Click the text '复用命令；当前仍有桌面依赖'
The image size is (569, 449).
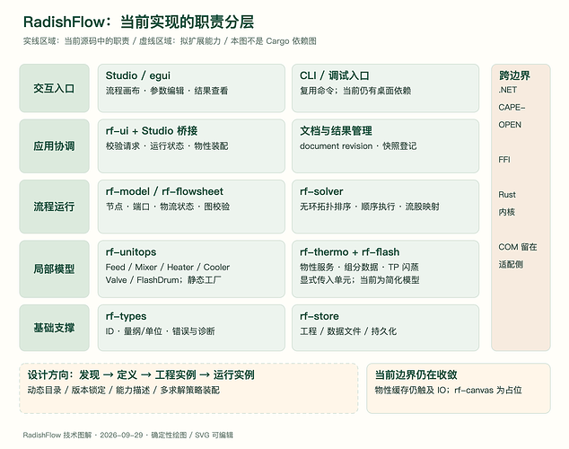click(355, 91)
